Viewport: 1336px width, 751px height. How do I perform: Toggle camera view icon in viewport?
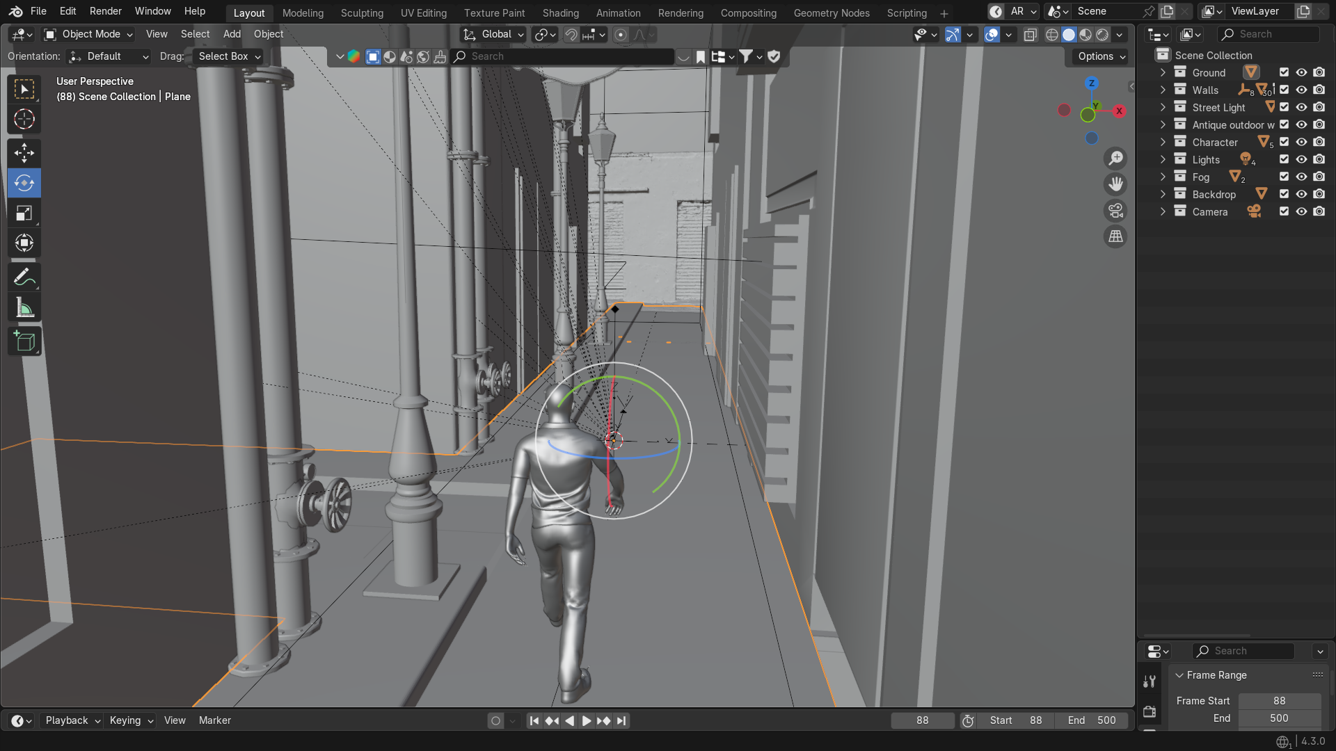tap(1115, 211)
